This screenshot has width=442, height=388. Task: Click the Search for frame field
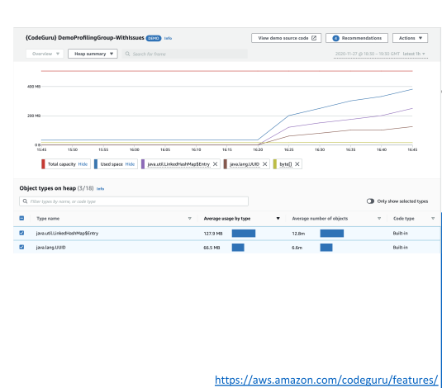[185, 54]
